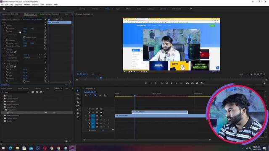Add marker from Program Monitor controls
Image resolution: width=269 pixels, height=151 pixels.
[146, 83]
